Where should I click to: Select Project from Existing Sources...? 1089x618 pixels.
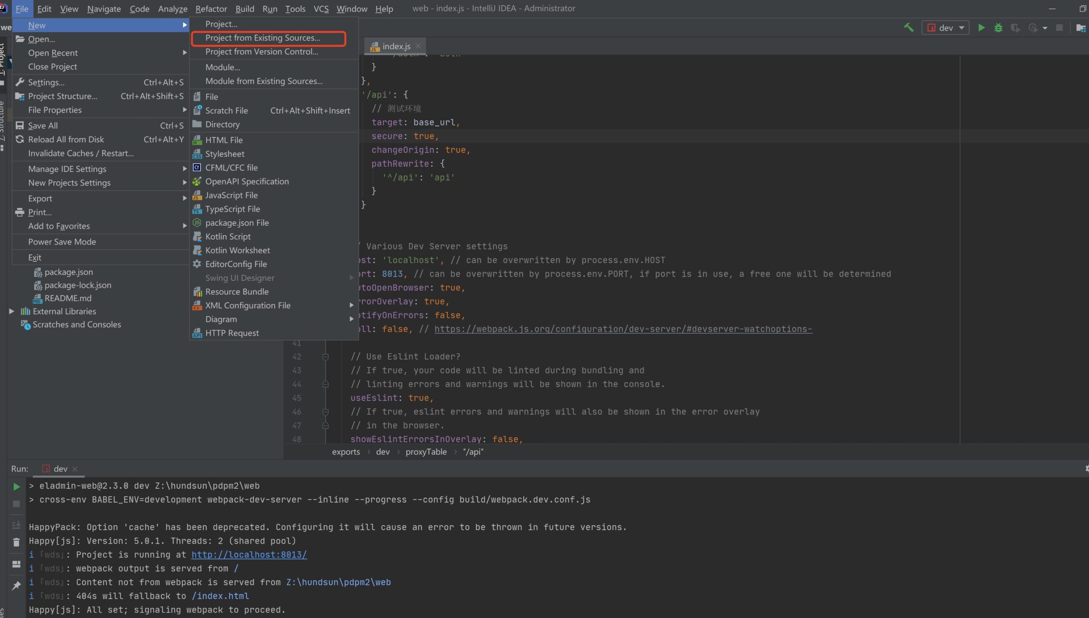[x=274, y=38]
